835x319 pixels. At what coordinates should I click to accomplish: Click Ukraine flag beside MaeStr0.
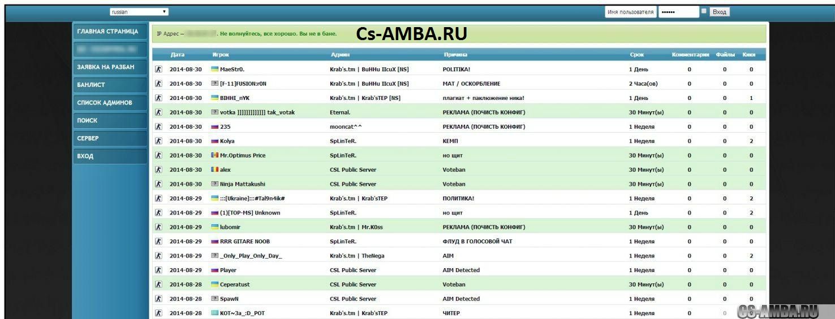coord(214,69)
